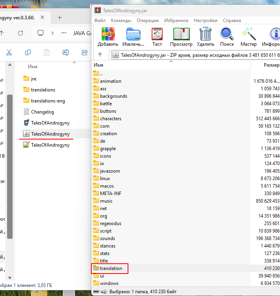Open the Файл menu
Viewport: 280px width, 296px height.
tap(100, 20)
